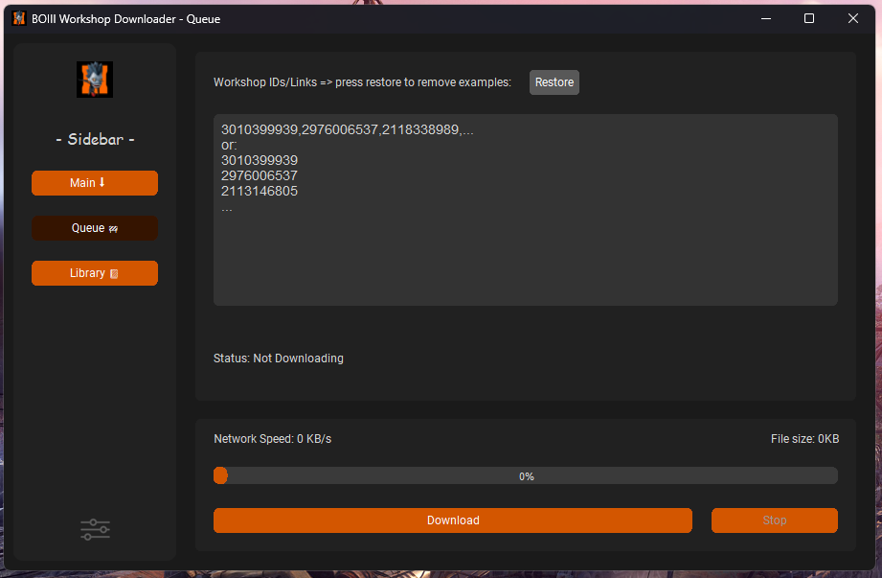Minimize the application window
Viewport: 882px width, 578px height.
click(765, 17)
